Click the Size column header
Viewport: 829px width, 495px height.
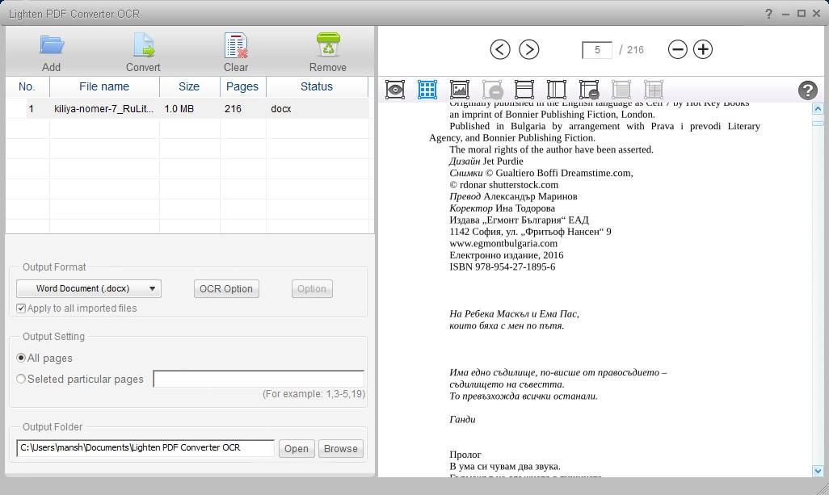[189, 86]
